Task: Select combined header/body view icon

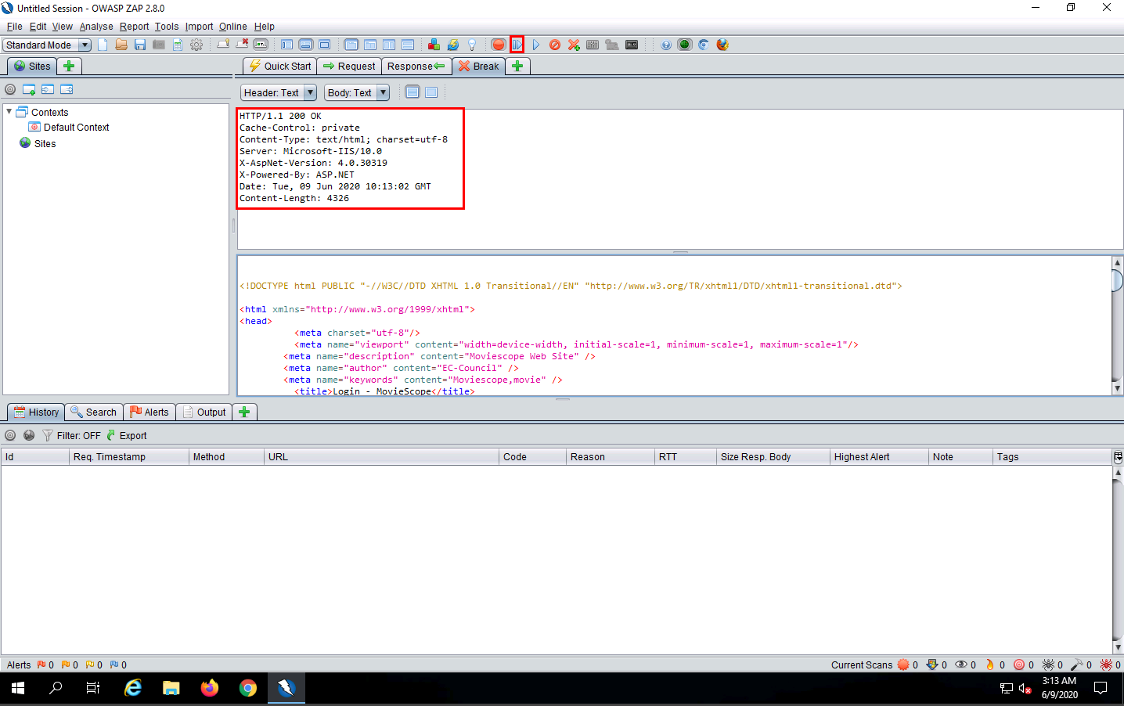Action: pyautogui.click(x=431, y=92)
